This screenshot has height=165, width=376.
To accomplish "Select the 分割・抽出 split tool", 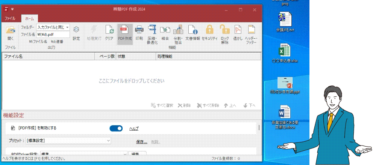I will (x=178, y=34).
